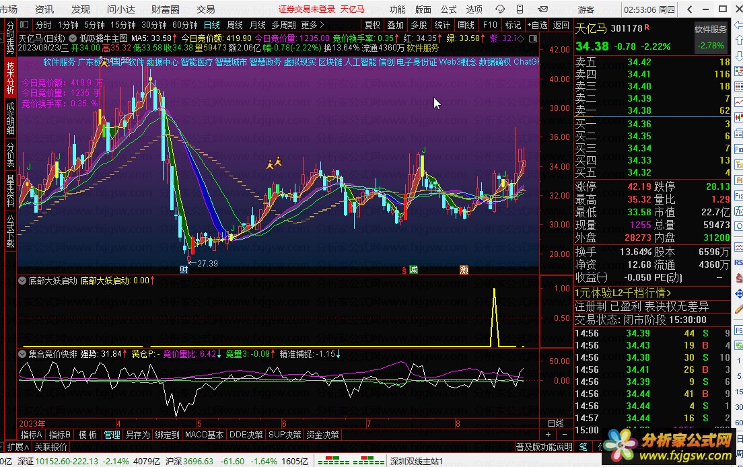Click the diamond icon after 紫: 32.7
This screenshot has height=467, width=743.
click(520, 38)
